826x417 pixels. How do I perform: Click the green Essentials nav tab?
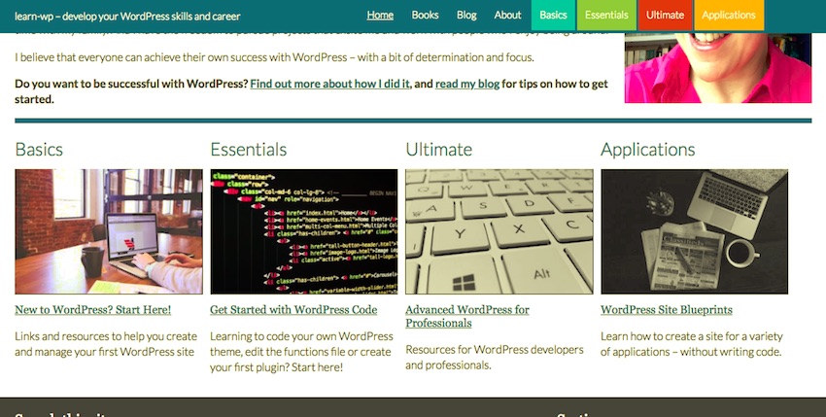coord(606,16)
